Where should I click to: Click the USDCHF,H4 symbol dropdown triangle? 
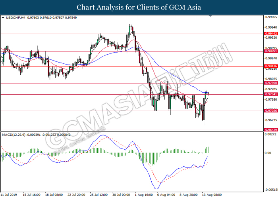point(3,18)
